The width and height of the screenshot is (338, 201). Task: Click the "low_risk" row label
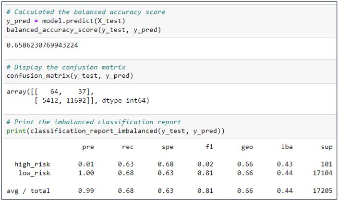[34, 173]
